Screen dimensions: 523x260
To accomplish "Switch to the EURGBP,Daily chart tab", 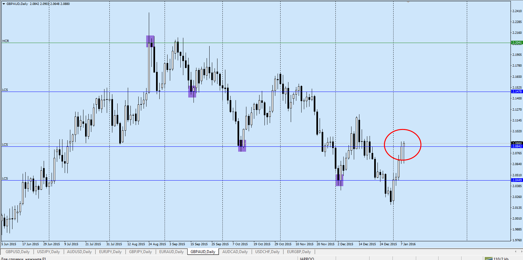I will pos(299,252).
